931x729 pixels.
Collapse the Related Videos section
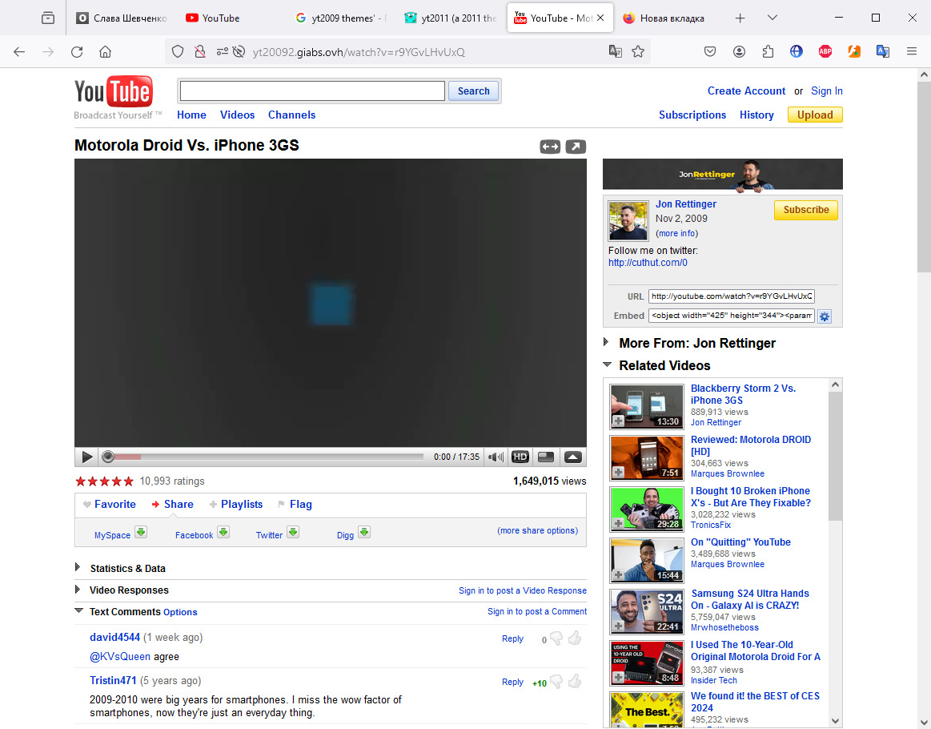pos(607,365)
